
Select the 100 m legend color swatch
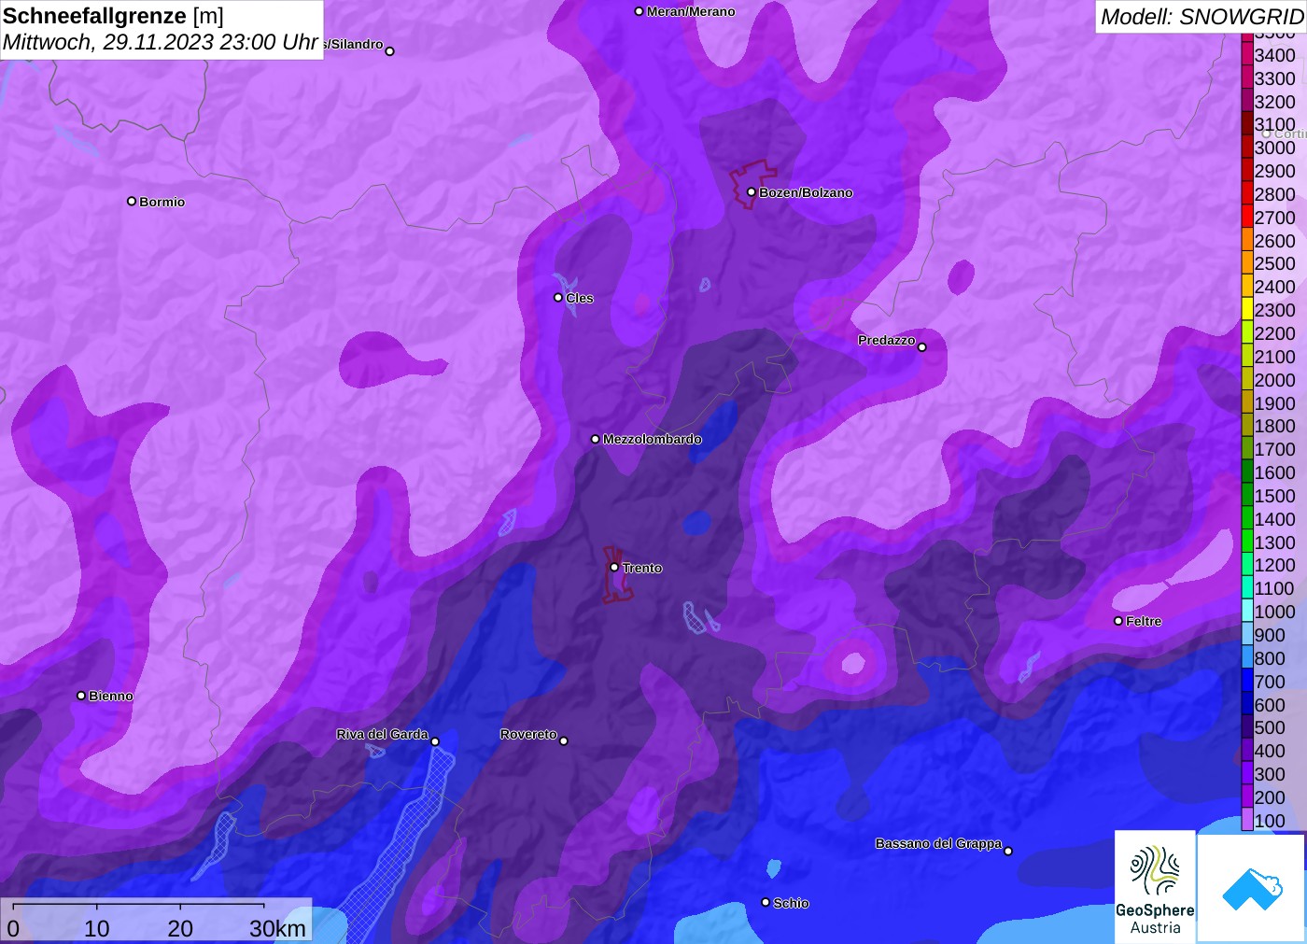1247,821
